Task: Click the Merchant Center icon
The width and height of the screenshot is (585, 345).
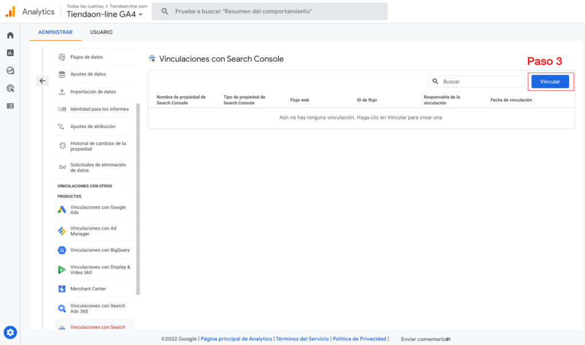Action: tap(62, 288)
